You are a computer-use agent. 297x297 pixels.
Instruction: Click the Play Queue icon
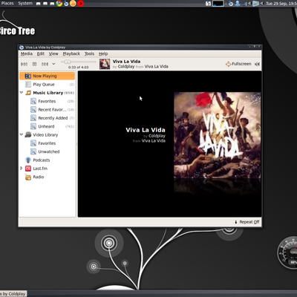[28, 85]
